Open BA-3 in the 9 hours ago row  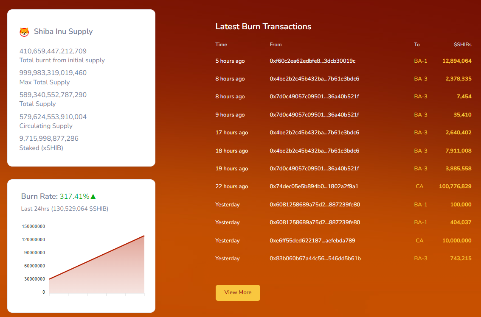click(x=421, y=115)
